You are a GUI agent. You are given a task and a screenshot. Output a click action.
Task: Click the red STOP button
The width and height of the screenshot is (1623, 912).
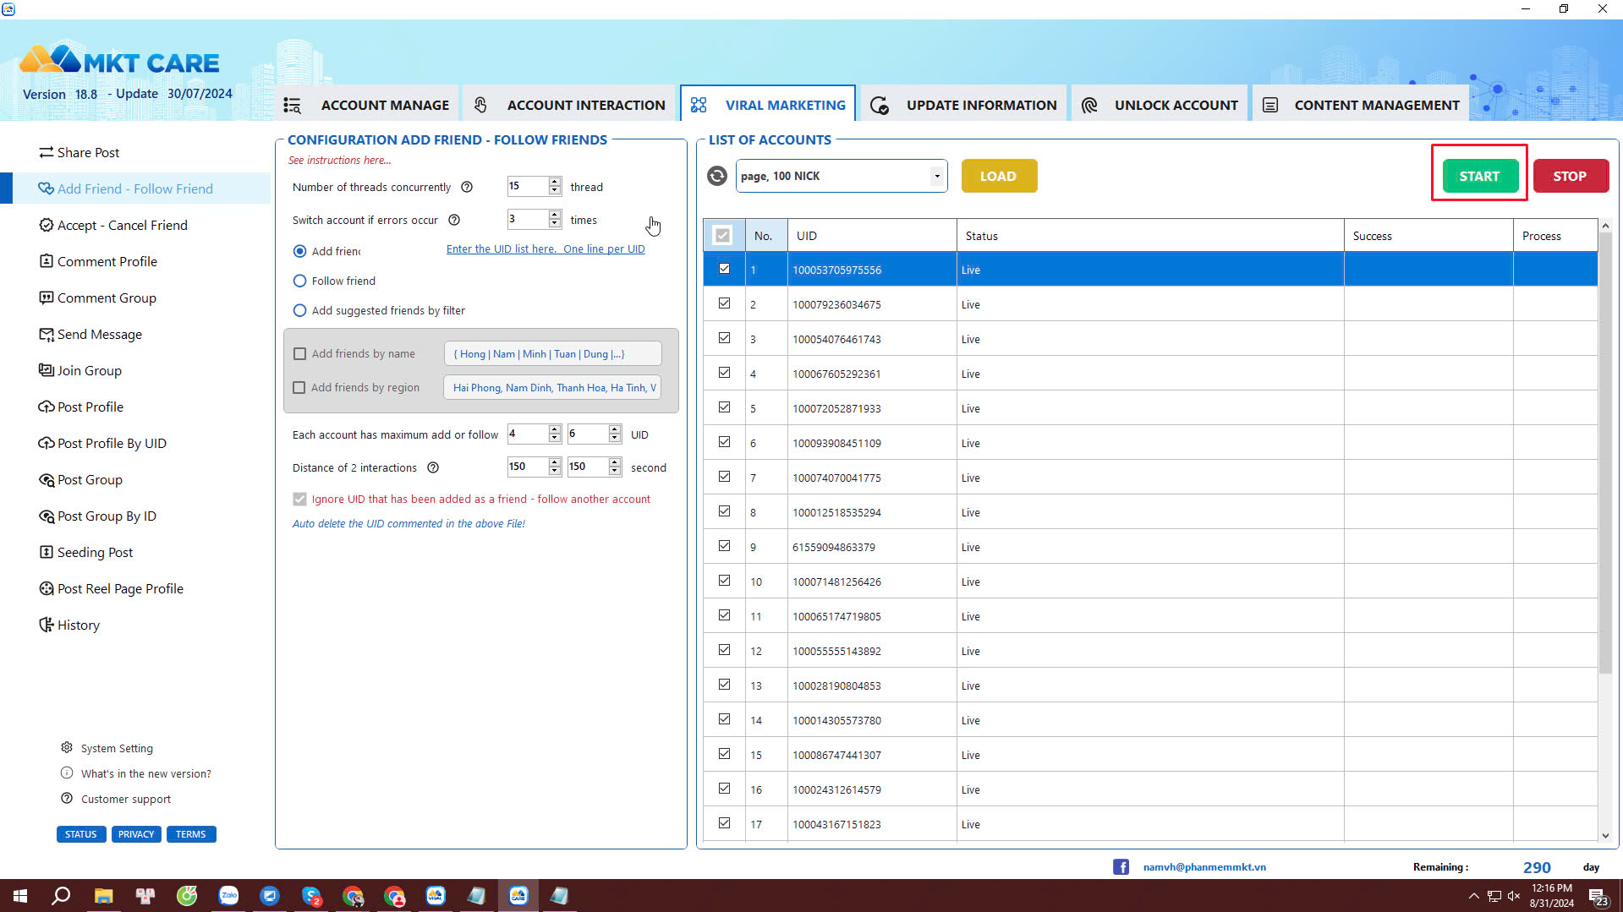[x=1571, y=176]
